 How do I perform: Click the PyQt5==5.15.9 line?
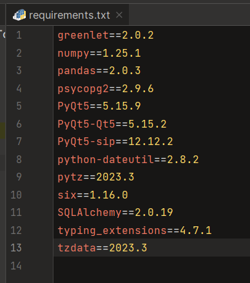coord(99,106)
